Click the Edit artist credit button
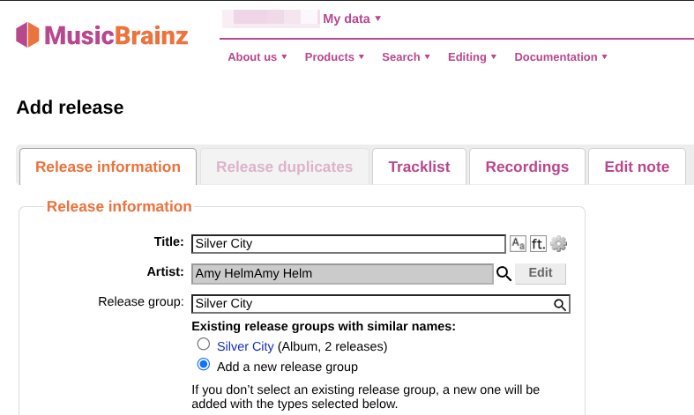 pyautogui.click(x=541, y=273)
